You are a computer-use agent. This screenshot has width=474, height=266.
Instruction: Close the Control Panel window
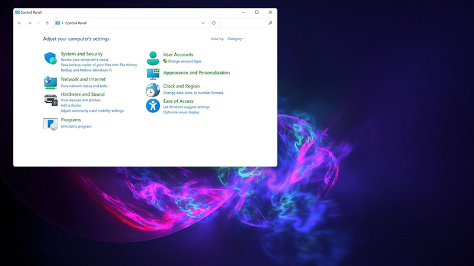coord(270,12)
